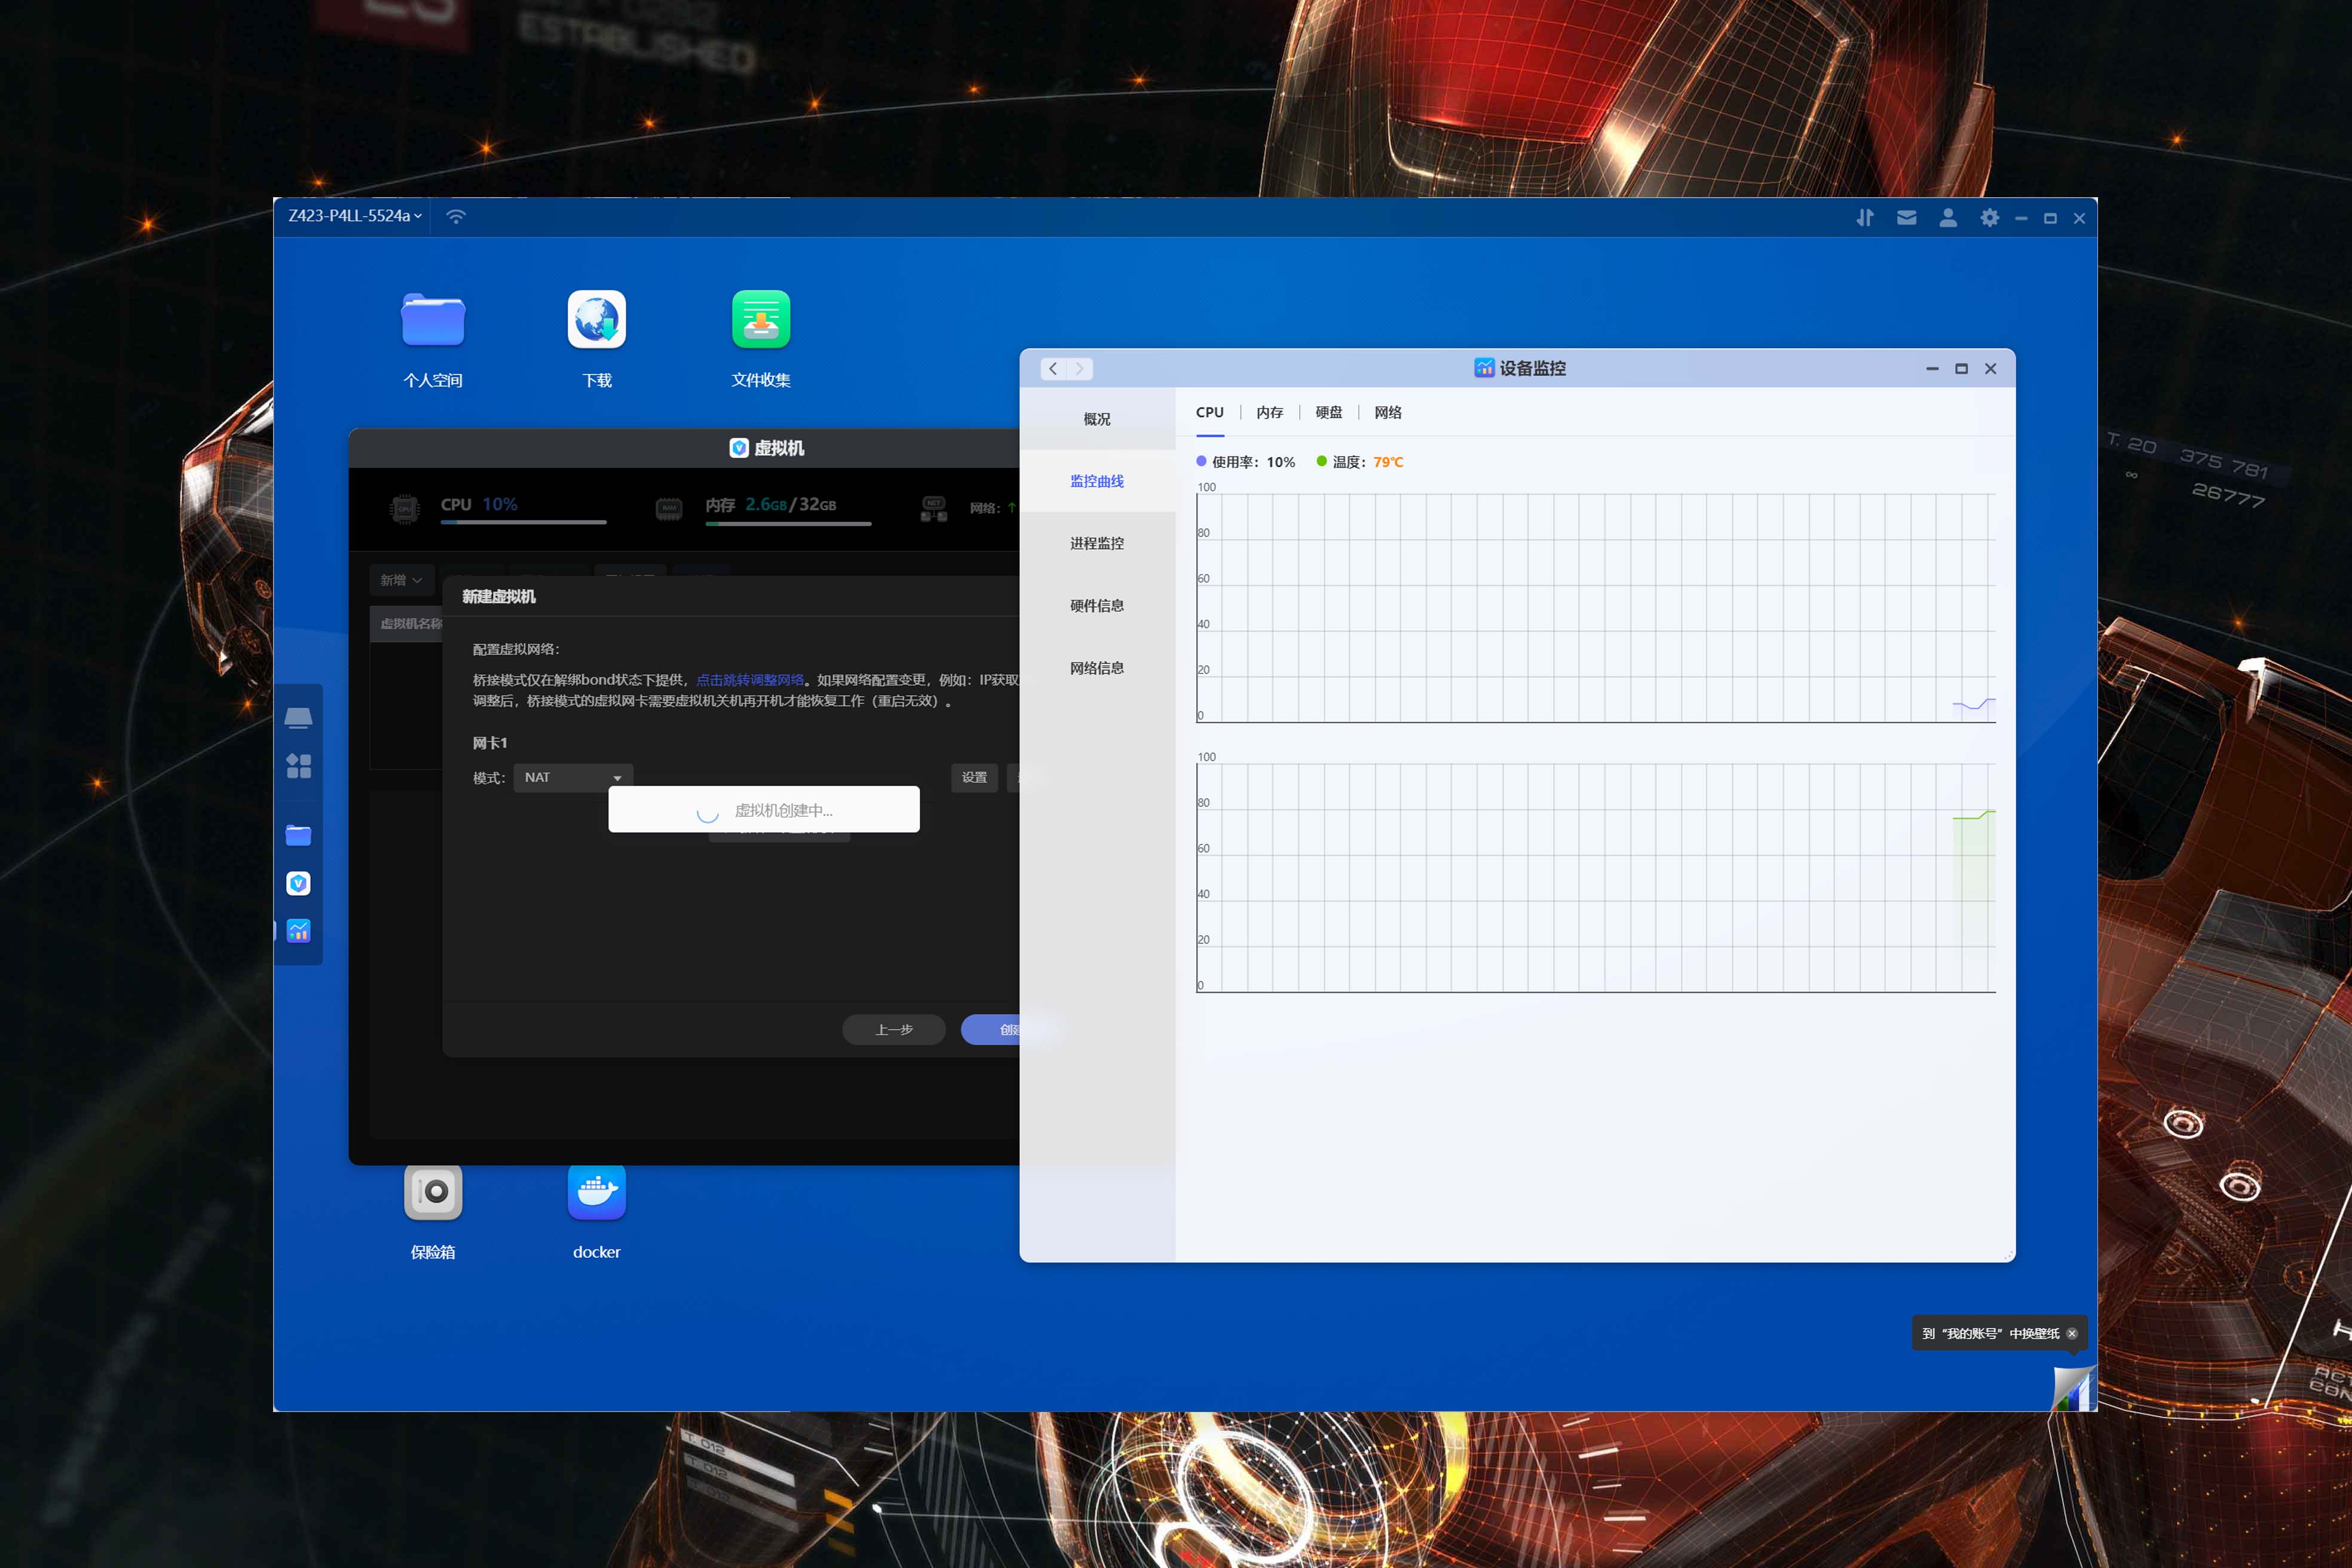Click the blue 创建 button
This screenshot has width=2352, height=1568.
(990, 1029)
